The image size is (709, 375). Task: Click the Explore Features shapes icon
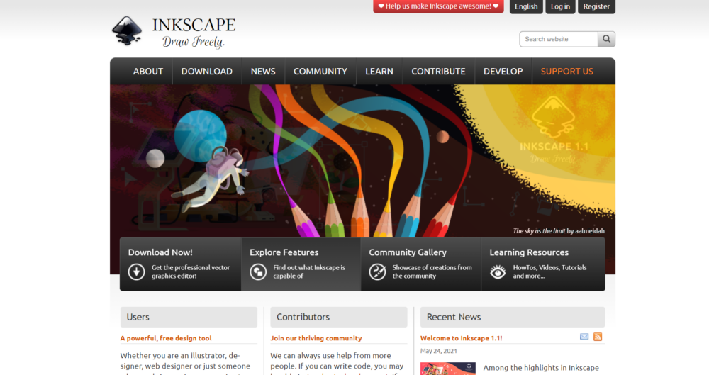point(258,272)
